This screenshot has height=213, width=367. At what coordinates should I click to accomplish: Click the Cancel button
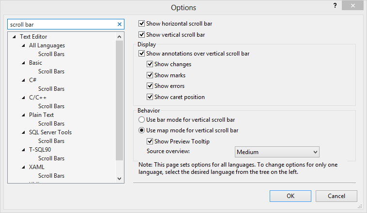pyautogui.click(x=336, y=196)
